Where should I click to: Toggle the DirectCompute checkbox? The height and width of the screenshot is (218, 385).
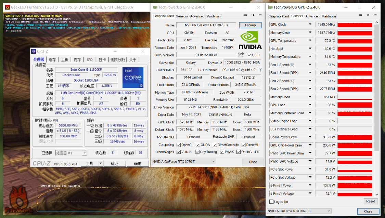pyautogui.click(x=215, y=145)
